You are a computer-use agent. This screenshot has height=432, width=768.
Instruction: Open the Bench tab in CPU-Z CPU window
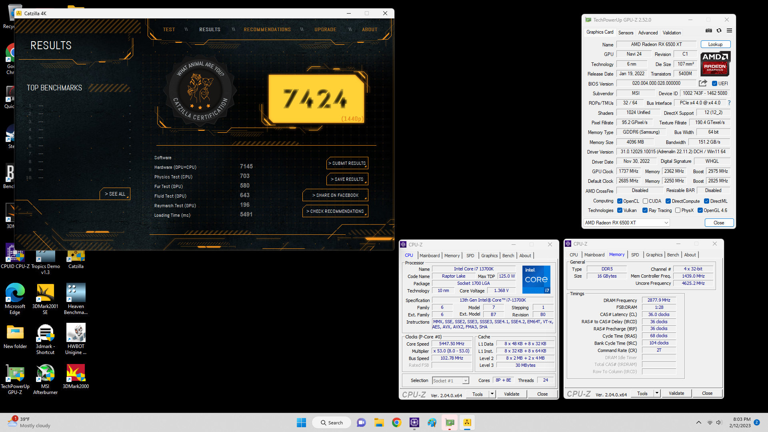[508, 256]
